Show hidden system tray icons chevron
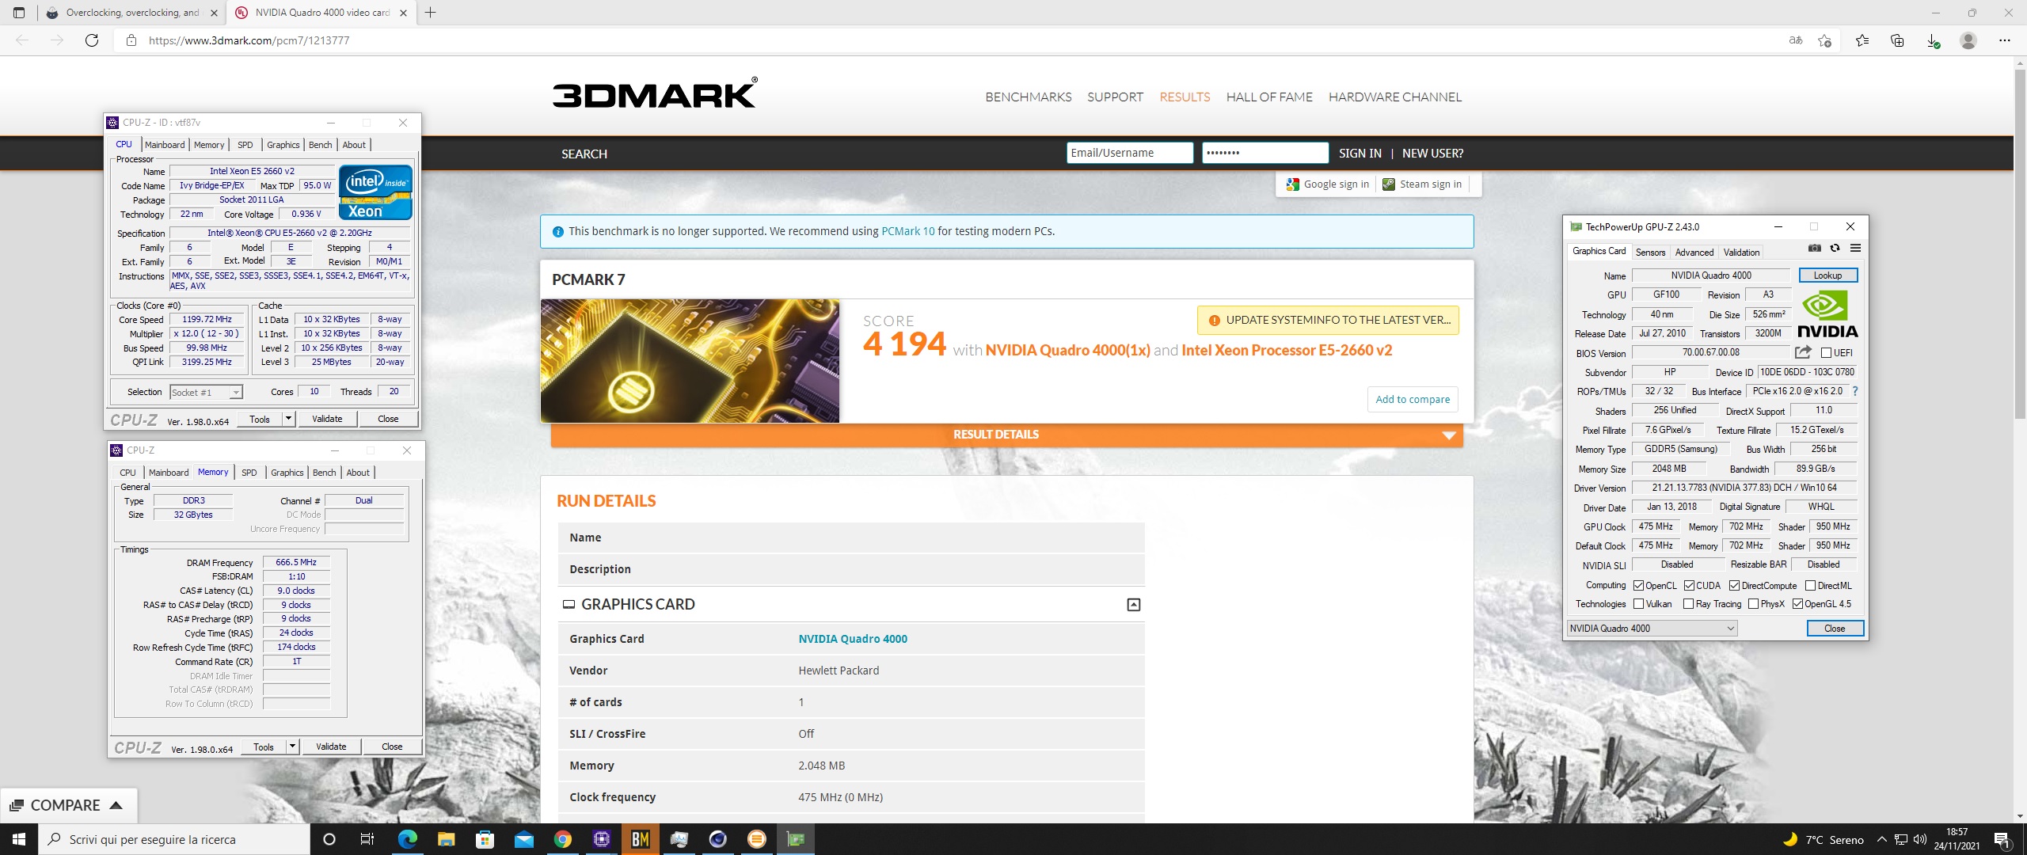Image resolution: width=2027 pixels, height=855 pixels. 1882,839
